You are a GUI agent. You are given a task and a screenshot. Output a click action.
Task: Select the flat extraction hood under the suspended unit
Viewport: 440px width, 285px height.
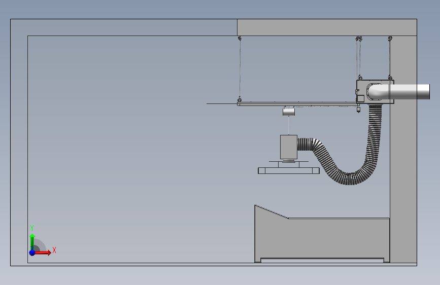click(x=288, y=170)
